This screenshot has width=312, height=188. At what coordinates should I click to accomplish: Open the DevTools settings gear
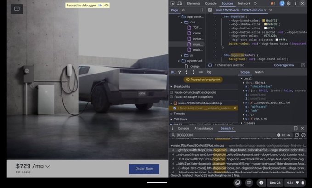tap(289, 3)
